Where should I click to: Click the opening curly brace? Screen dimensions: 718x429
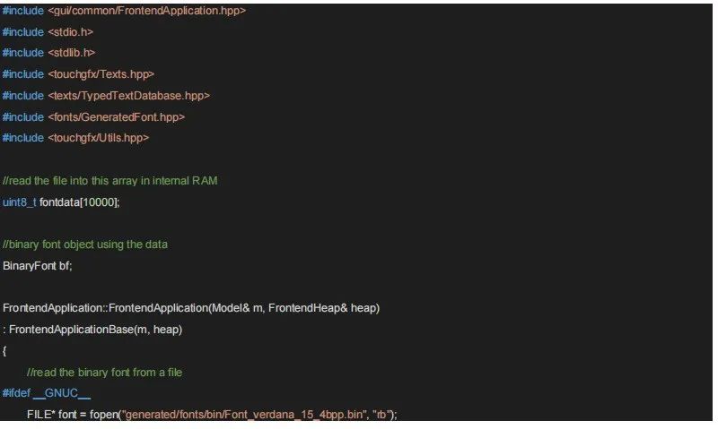[x=4, y=351]
